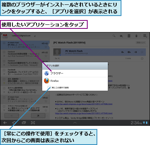Open the 20110913_477045.html link
This screenshot has width=150, height=145.
coord(84,113)
